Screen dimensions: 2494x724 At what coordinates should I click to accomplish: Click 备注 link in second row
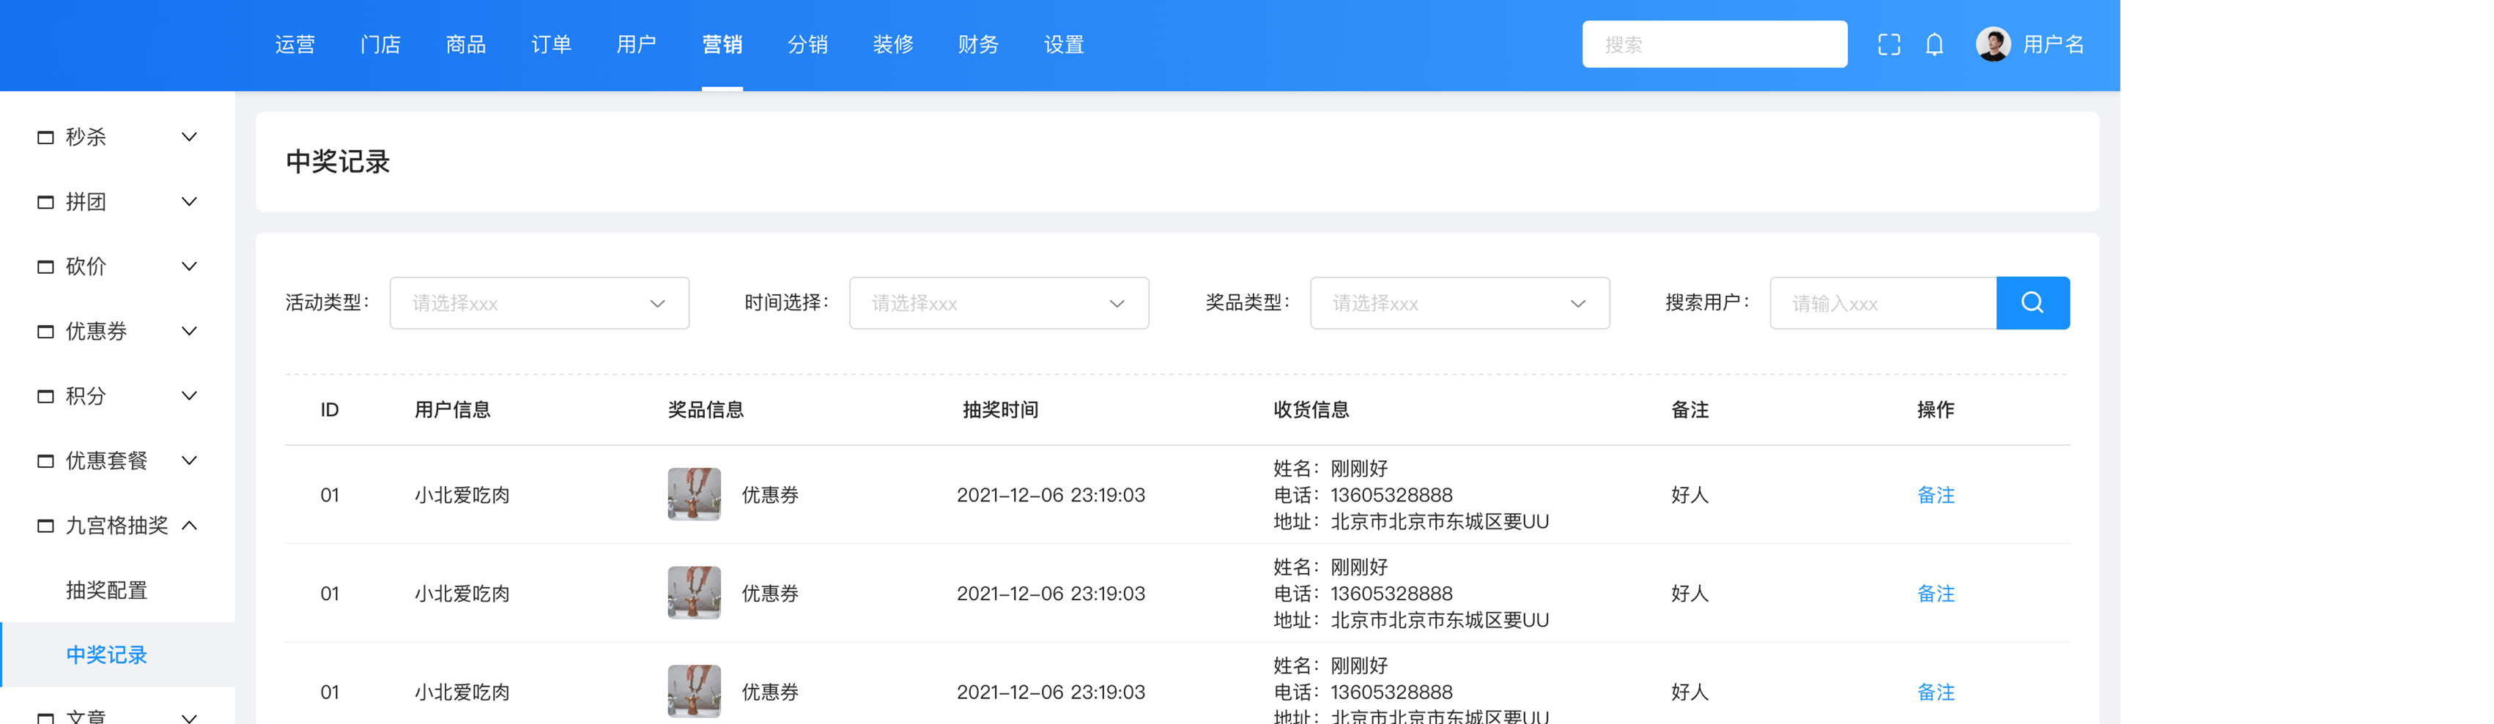(1936, 594)
